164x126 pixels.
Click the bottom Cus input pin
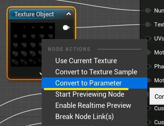pos(149,122)
